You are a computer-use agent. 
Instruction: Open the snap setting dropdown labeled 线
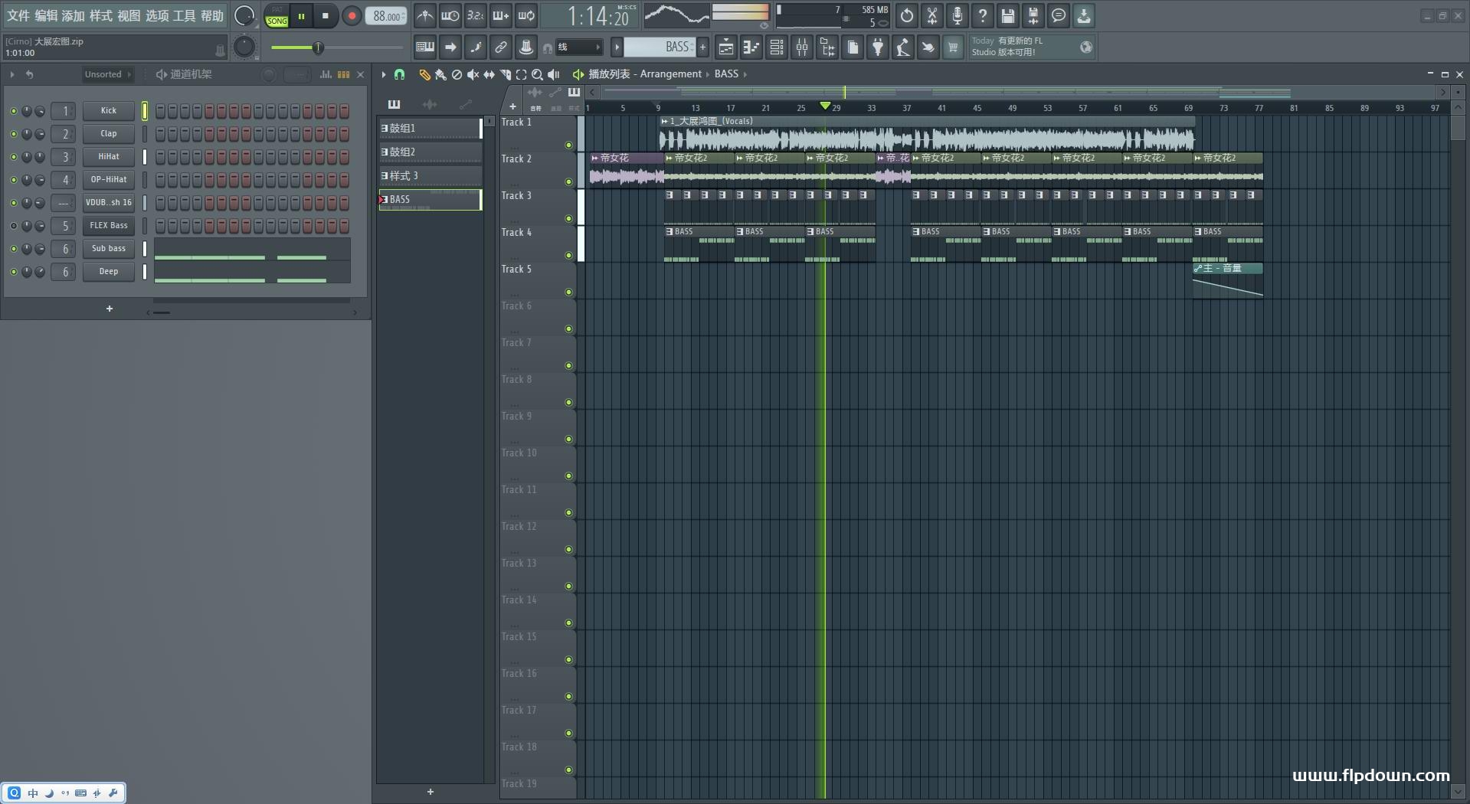click(x=578, y=47)
